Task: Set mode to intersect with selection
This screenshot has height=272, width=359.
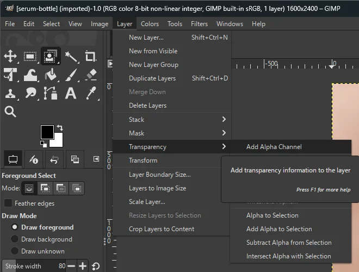Action: click(x=77, y=188)
